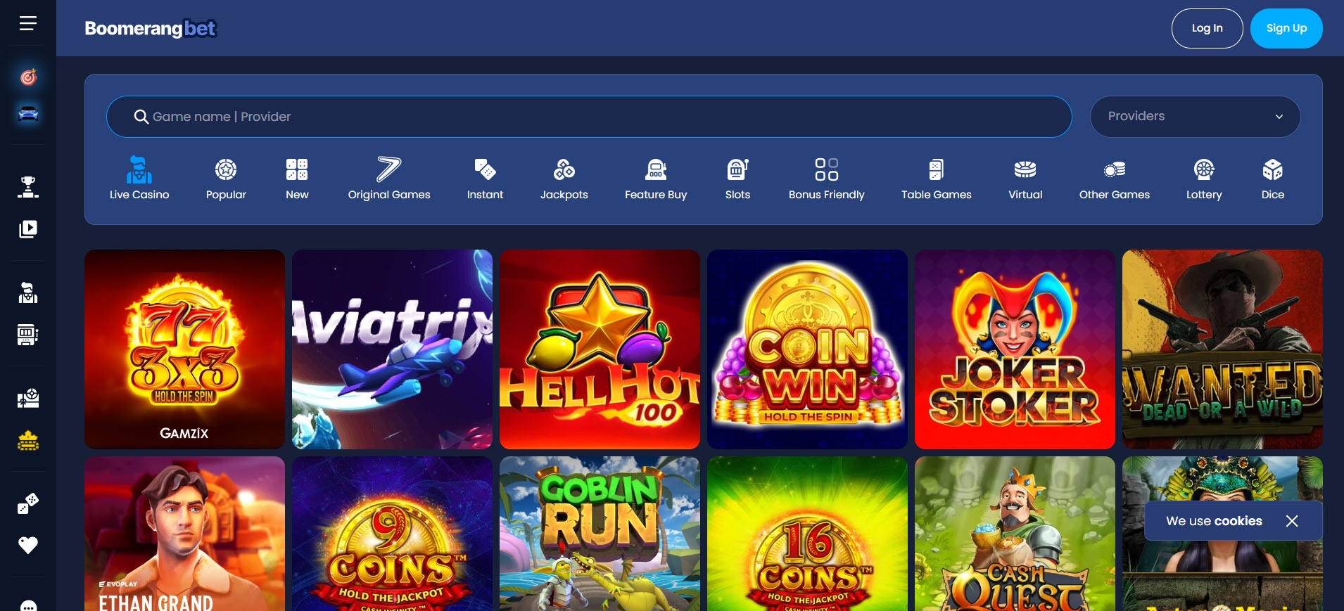Open the hamburger menu in the sidebar
Viewport: 1344px width, 611px height.
coord(28,24)
